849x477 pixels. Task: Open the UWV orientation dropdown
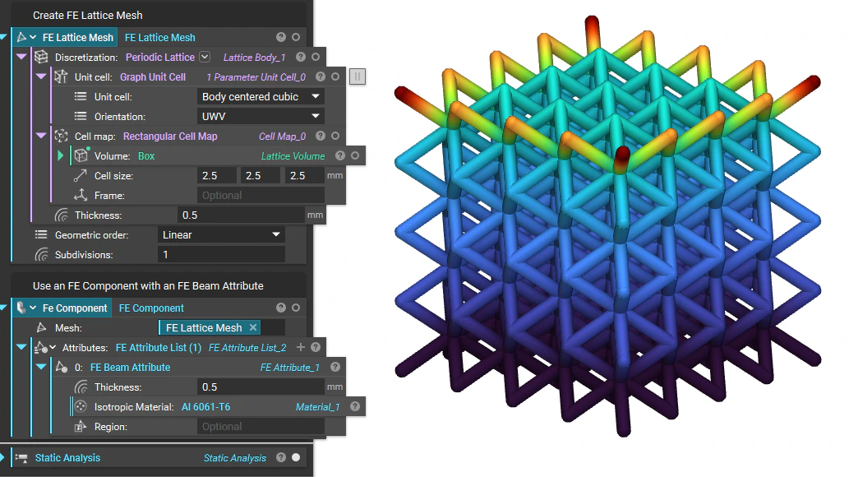(x=316, y=116)
